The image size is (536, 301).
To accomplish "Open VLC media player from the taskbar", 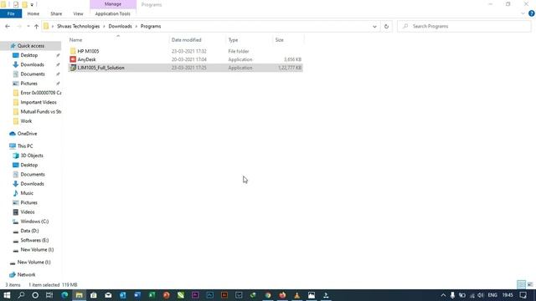I will pyautogui.click(x=296, y=295).
